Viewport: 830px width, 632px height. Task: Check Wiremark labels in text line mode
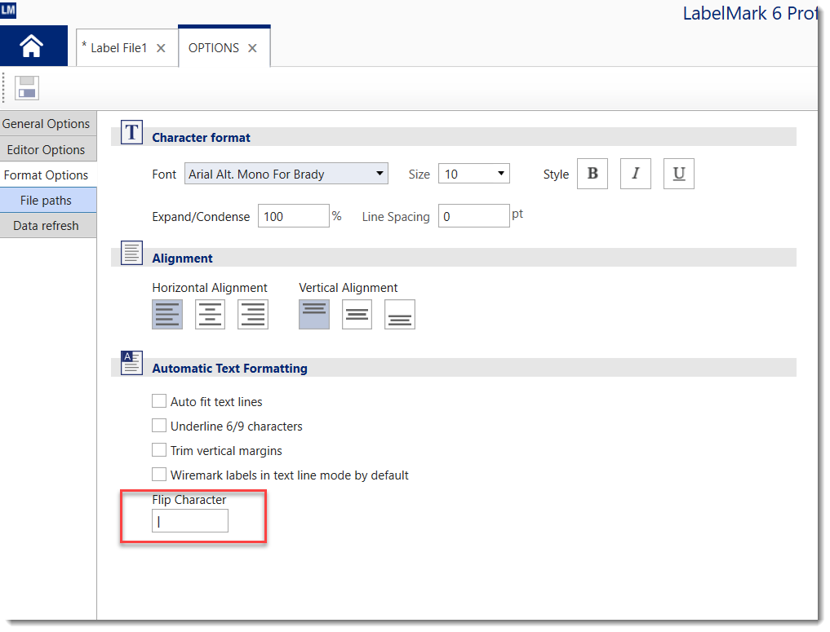coord(159,474)
